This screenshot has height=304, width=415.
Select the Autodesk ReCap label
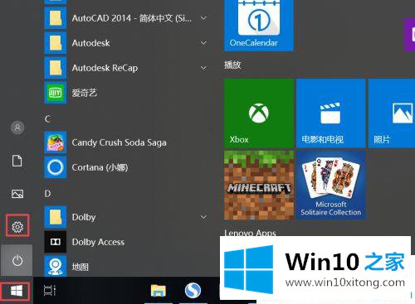[105, 68]
